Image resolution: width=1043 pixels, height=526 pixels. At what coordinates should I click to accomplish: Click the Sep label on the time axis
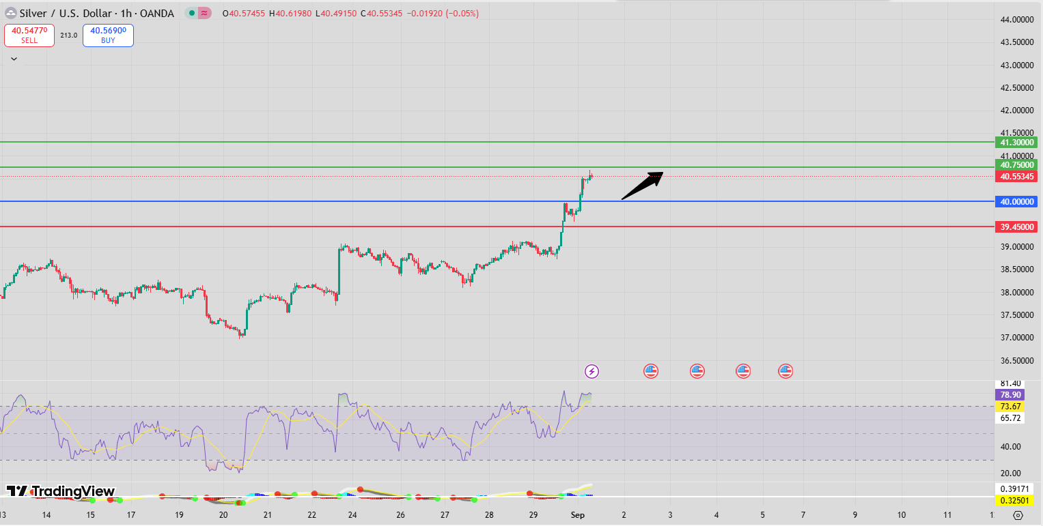[x=577, y=515]
